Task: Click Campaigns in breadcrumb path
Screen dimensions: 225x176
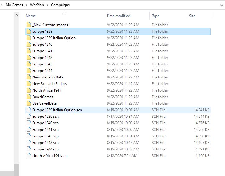Action: [60, 5]
